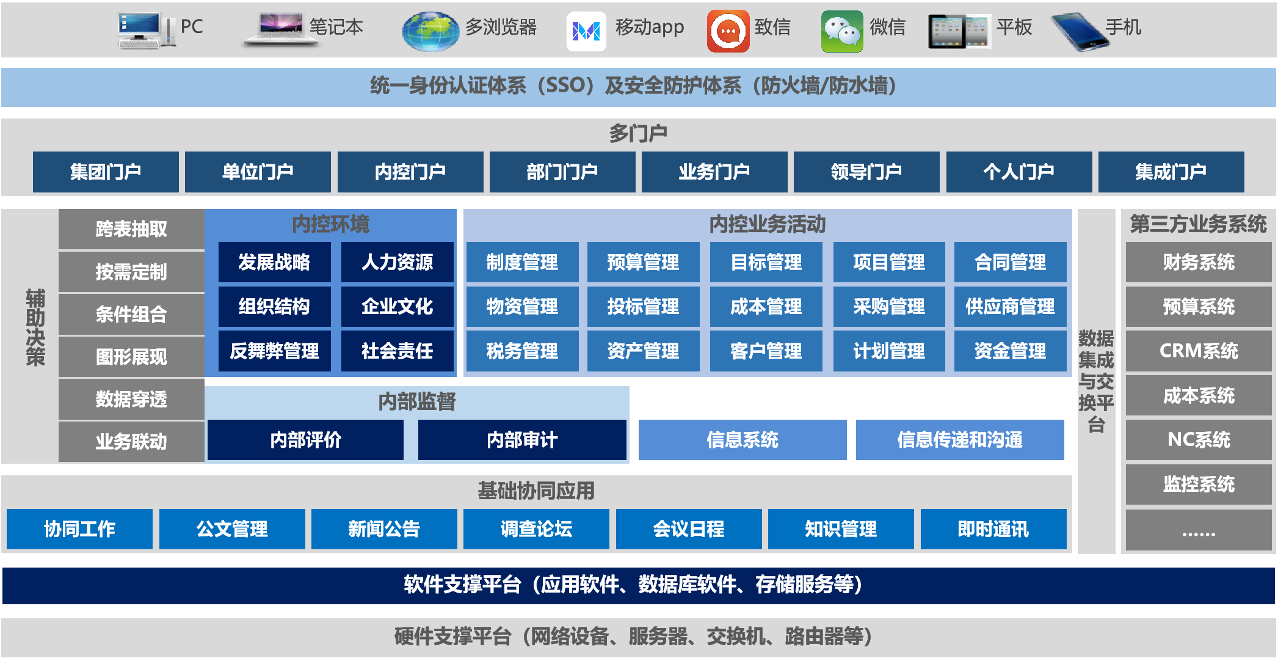Click the 税务管理 box
Image resolution: width=1278 pixels, height=658 pixels.
523,351
